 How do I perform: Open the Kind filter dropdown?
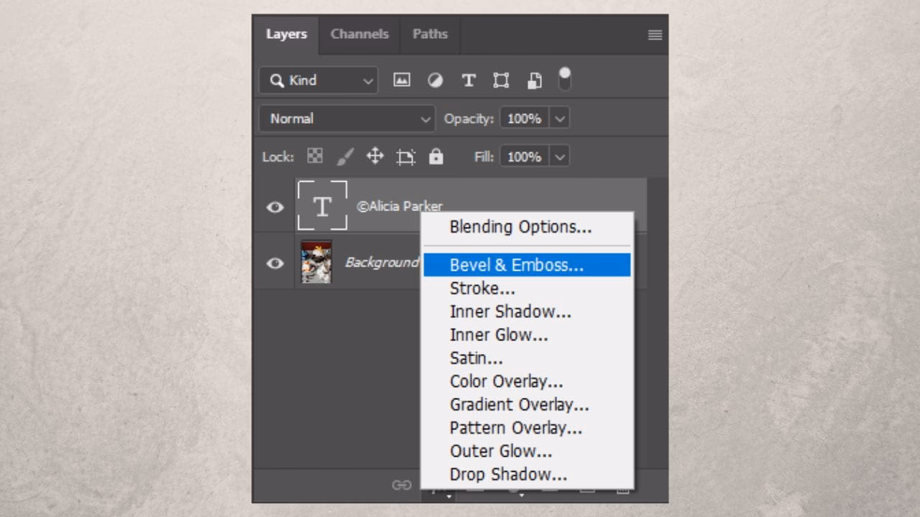pos(318,80)
